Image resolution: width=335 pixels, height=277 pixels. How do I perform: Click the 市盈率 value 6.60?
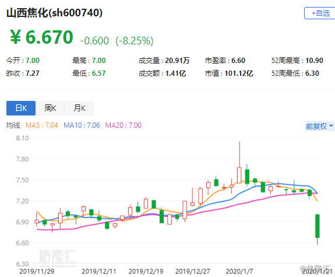pyautogui.click(x=238, y=61)
